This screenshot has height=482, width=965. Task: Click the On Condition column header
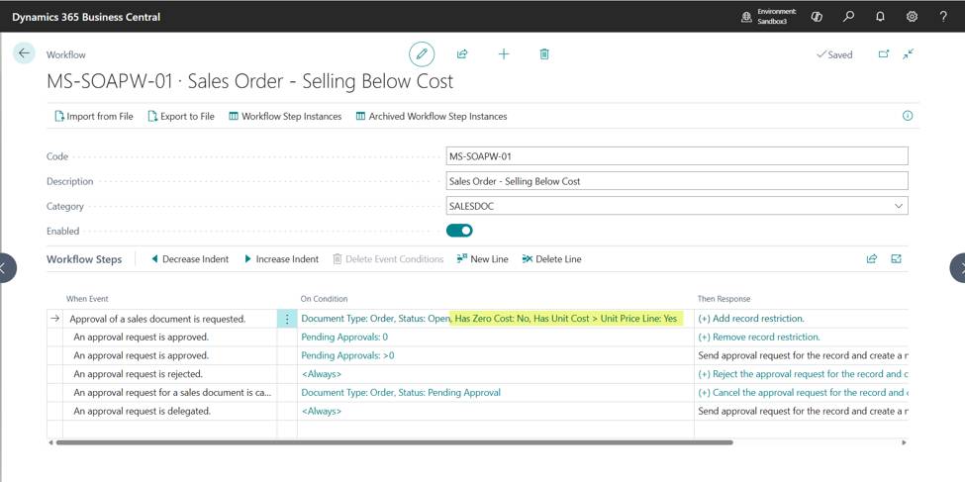click(x=325, y=299)
